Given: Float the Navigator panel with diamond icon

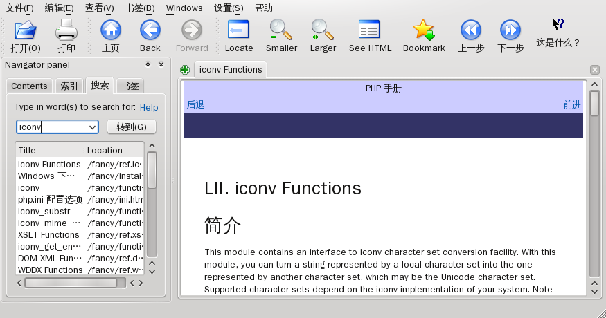Looking at the screenshot, I should 148,64.
